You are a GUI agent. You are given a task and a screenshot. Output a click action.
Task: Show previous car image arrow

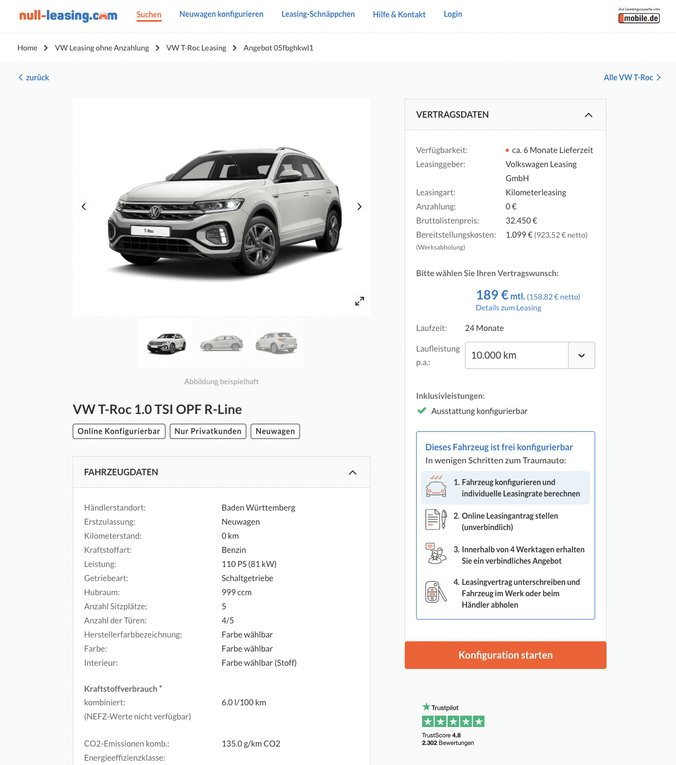coord(84,207)
